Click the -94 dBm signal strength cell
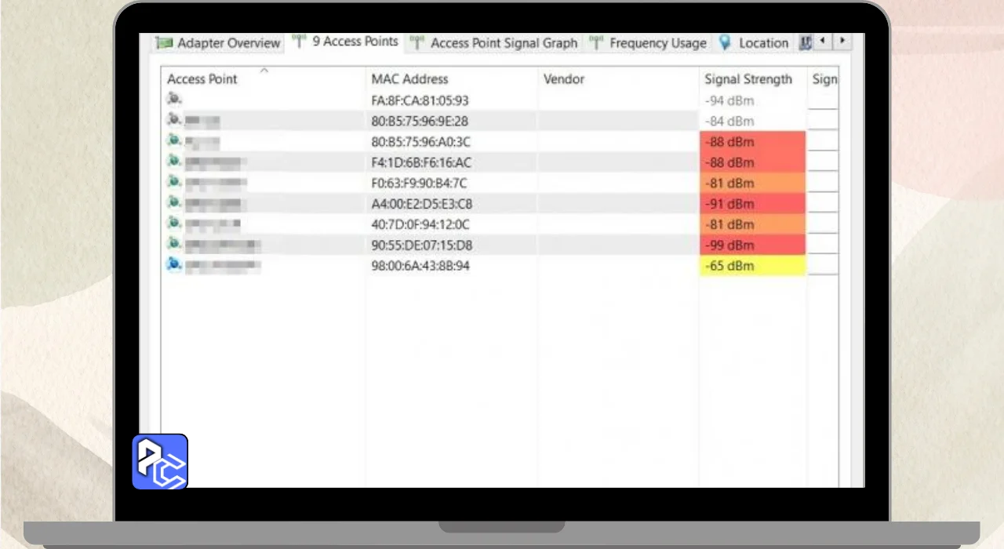The width and height of the screenshot is (1004, 549). (x=752, y=100)
